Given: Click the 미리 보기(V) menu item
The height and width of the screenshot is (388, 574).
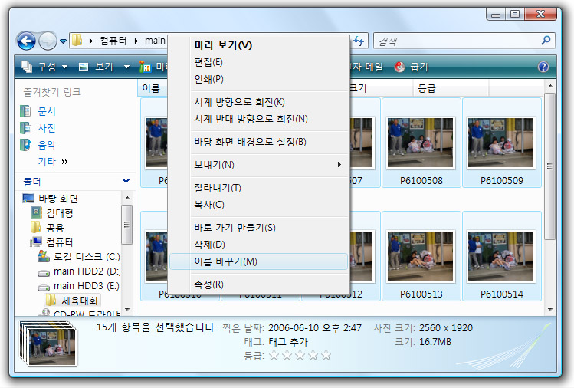Looking at the screenshot, I should coord(258,45).
